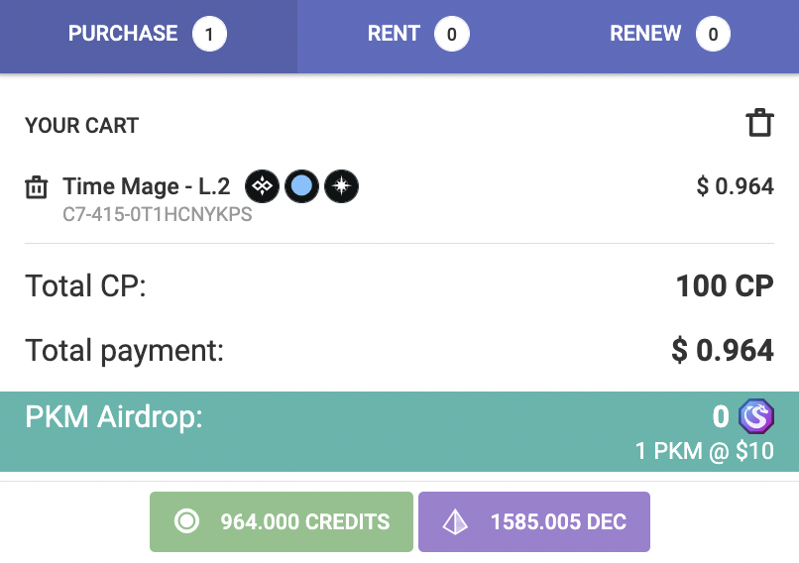Viewport: 799px width, 563px height.
Task: Click the crystal icon on the DEC button
Action: [455, 521]
